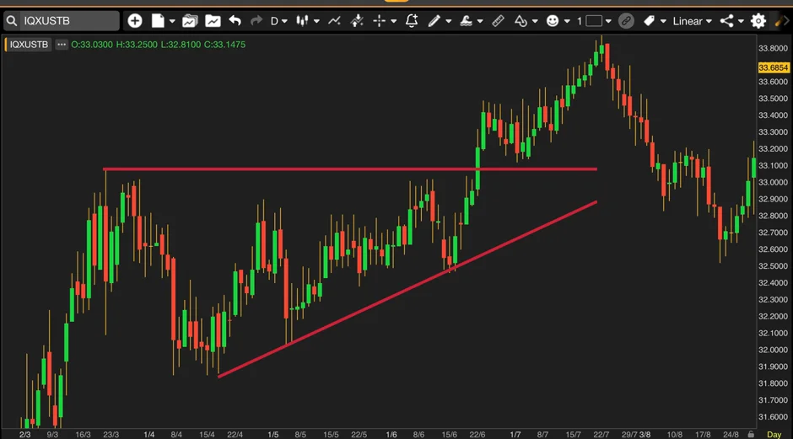This screenshot has height=439, width=793.
Task: Select the shapes drawing tool icon
Action: [x=521, y=21]
